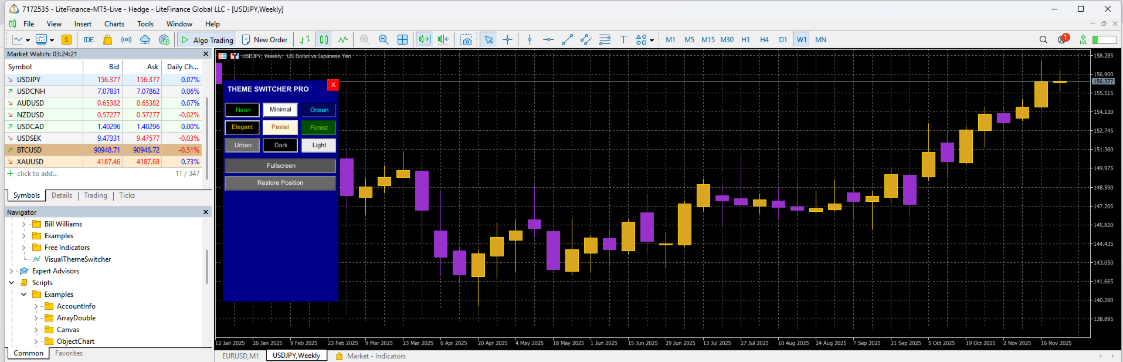Open the indicators list dropdown arrow
1123x362 pixels.
coord(52,40)
